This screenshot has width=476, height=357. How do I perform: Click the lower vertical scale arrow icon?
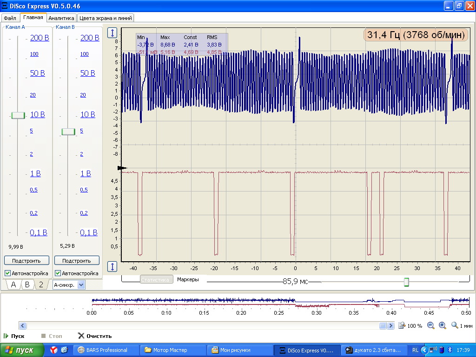112,266
